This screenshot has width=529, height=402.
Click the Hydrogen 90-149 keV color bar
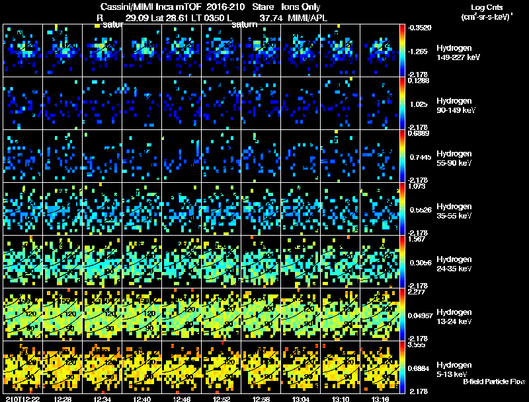click(402, 104)
